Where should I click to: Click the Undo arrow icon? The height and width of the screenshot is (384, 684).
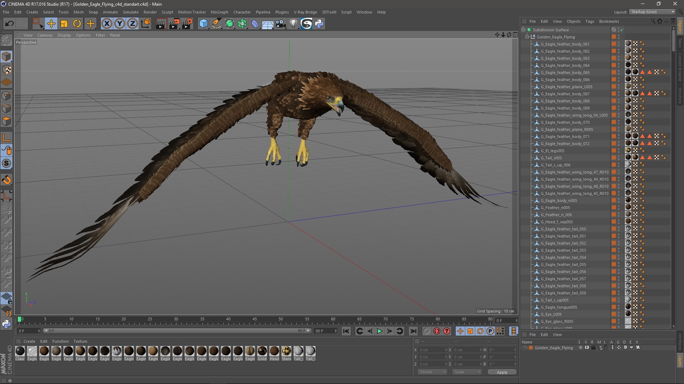10,24
